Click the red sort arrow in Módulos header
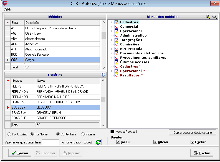220x162 pixels. [7, 22]
